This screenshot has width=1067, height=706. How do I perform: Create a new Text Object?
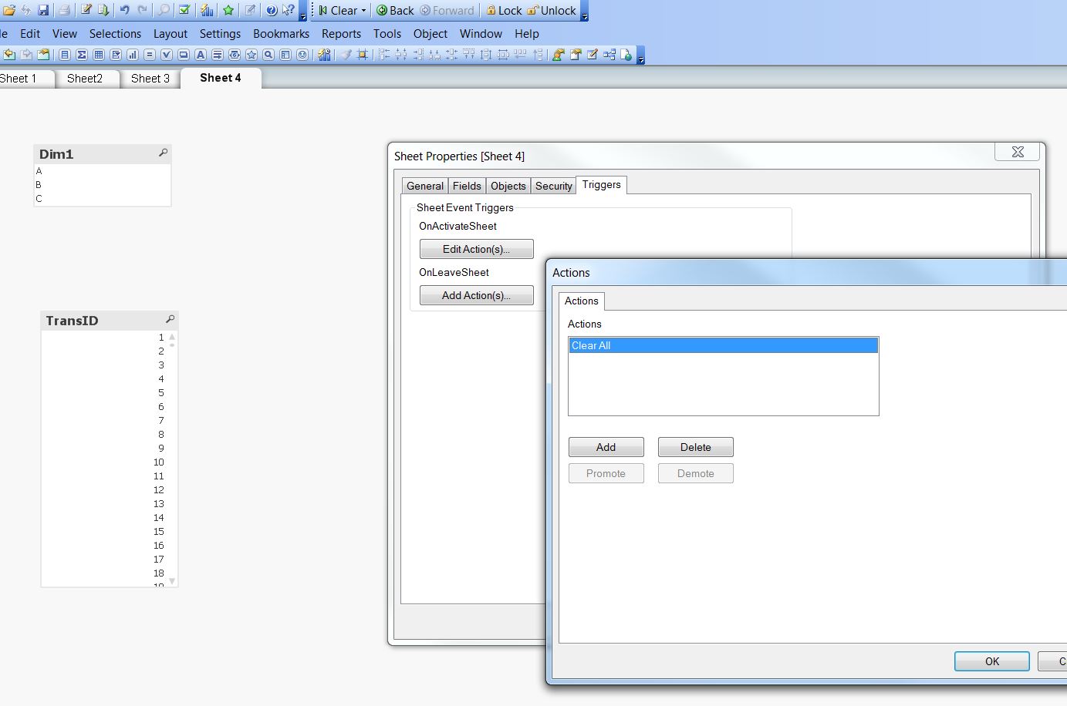click(201, 55)
